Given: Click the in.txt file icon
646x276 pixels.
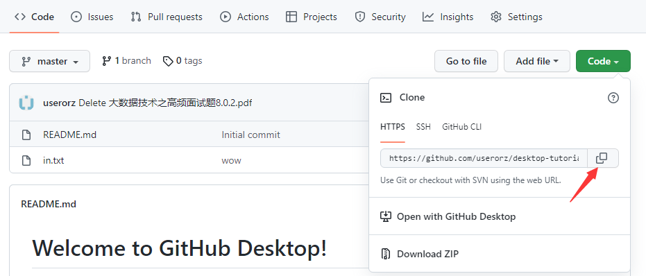Looking at the screenshot, I should coord(26,160).
